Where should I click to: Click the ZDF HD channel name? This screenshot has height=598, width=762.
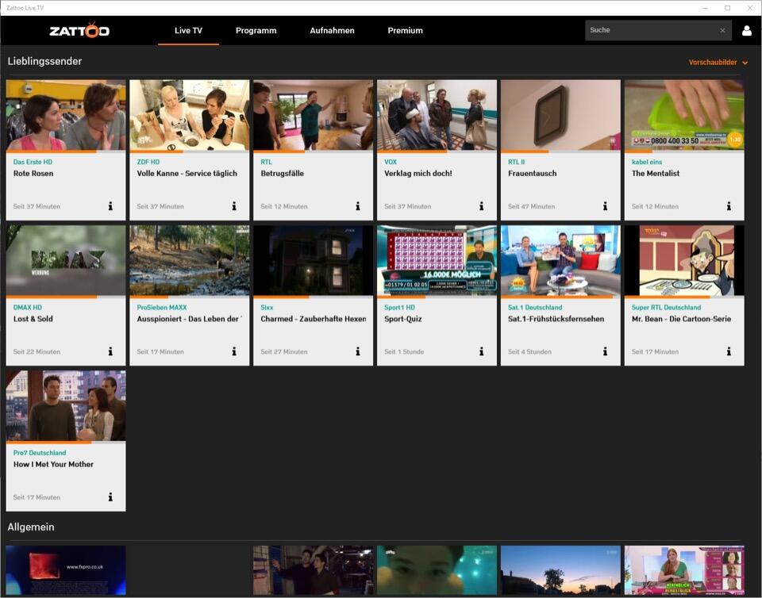click(148, 162)
